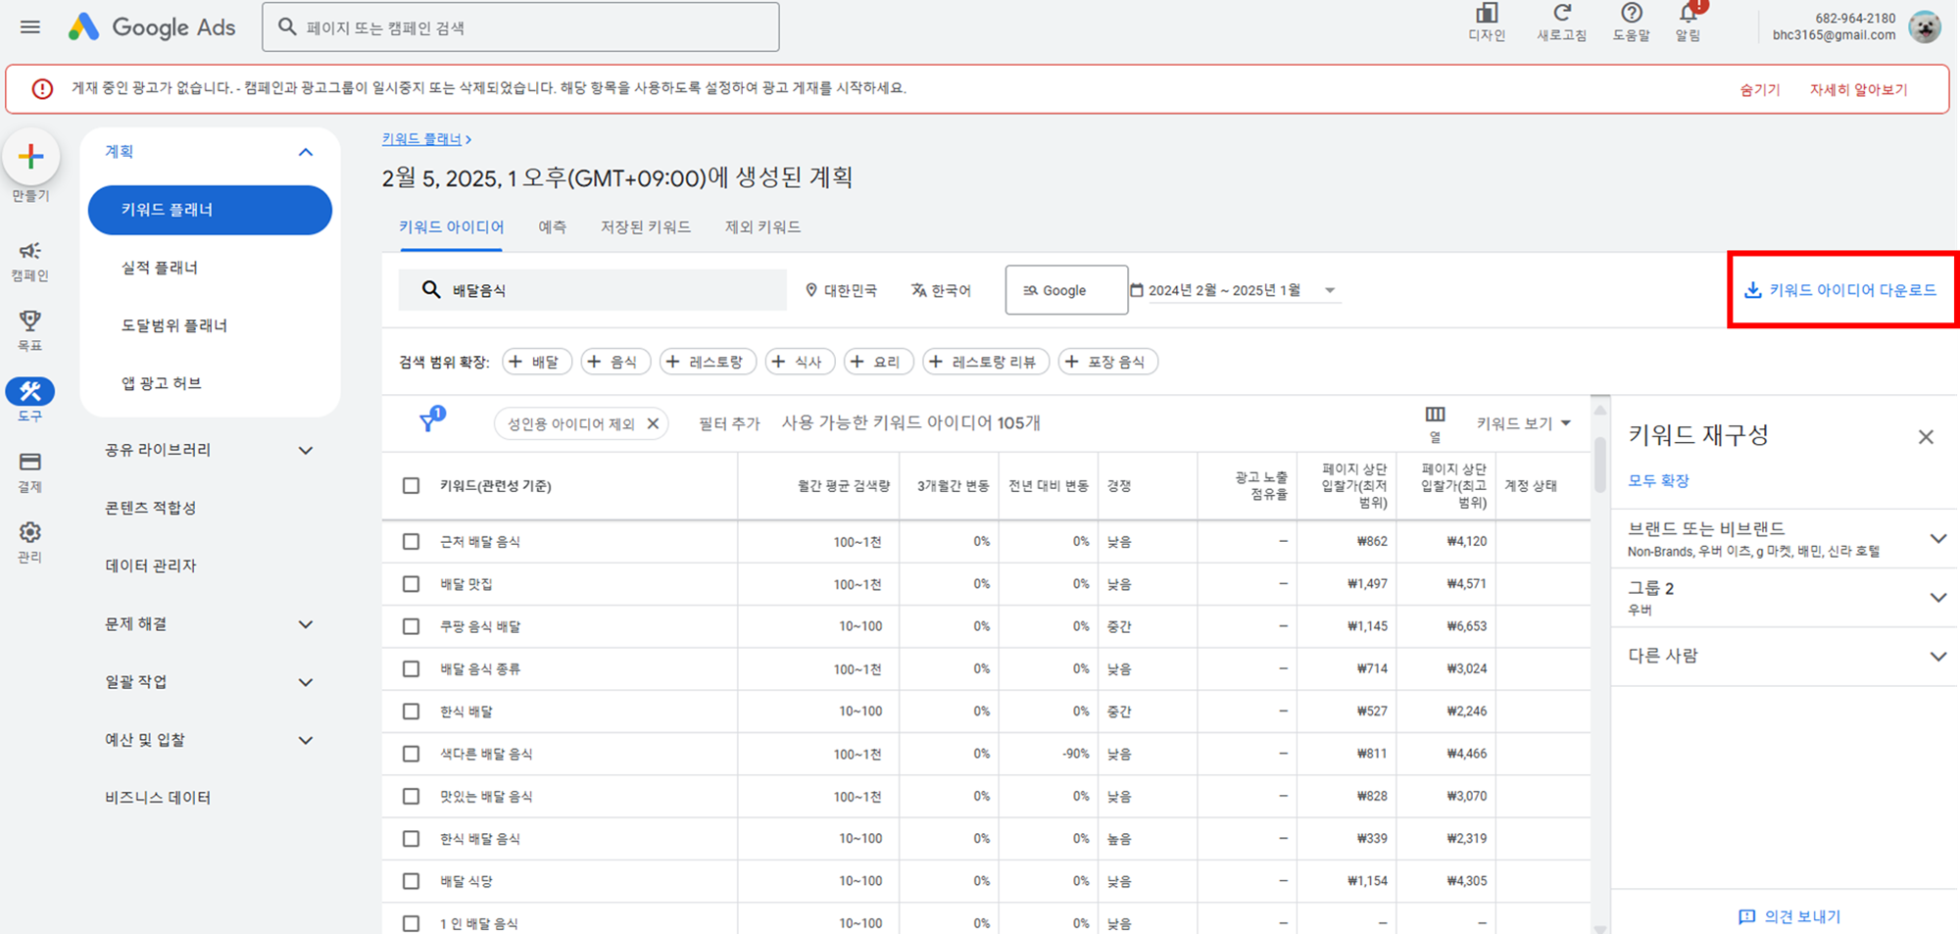
Task: Expand the 브랜드 또는 비브랜드 group
Action: (x=1937, y=538)
